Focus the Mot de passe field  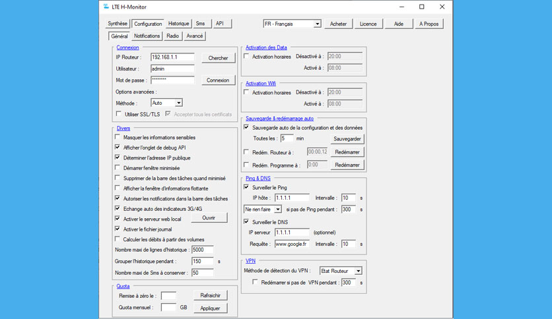tap(172, 80)
